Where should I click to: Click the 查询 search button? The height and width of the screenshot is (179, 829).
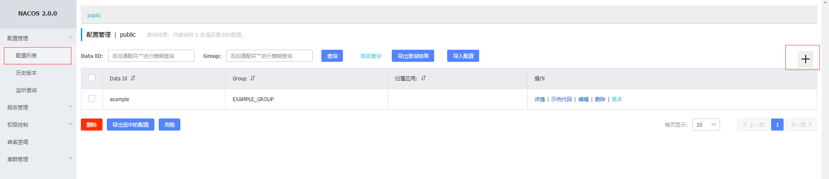coord(332,56)
